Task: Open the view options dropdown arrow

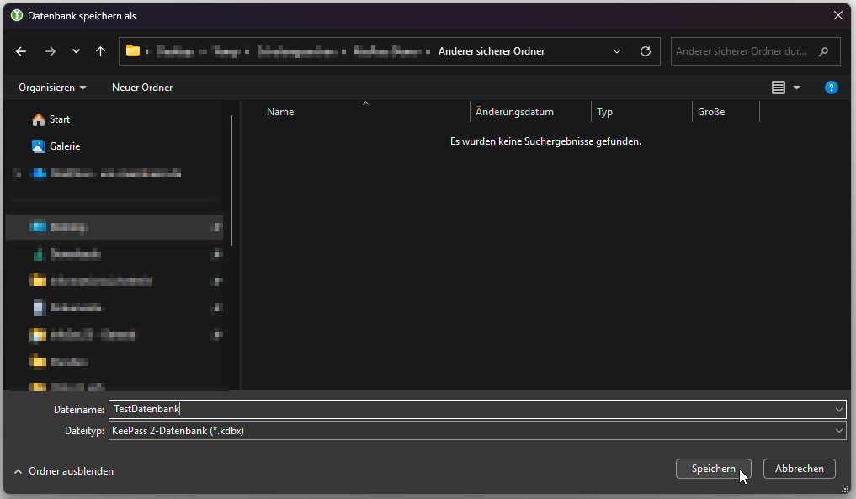Action: (x=796, y=88)
